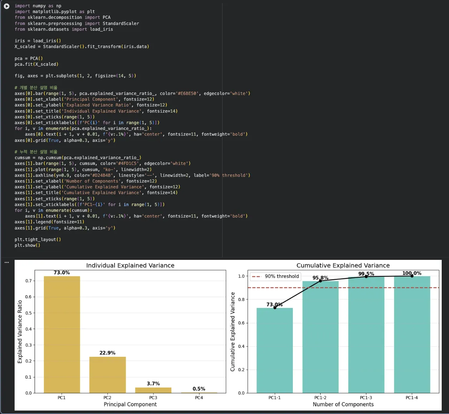This screenshot has height=414, width=449.
Task: Click the 'PC3' x-axis tick label
Action: (x=153, y=398)
